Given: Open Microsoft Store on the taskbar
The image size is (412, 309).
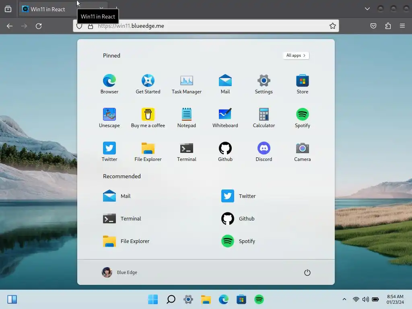Looking at the screenshot, I should click(241, 299).
